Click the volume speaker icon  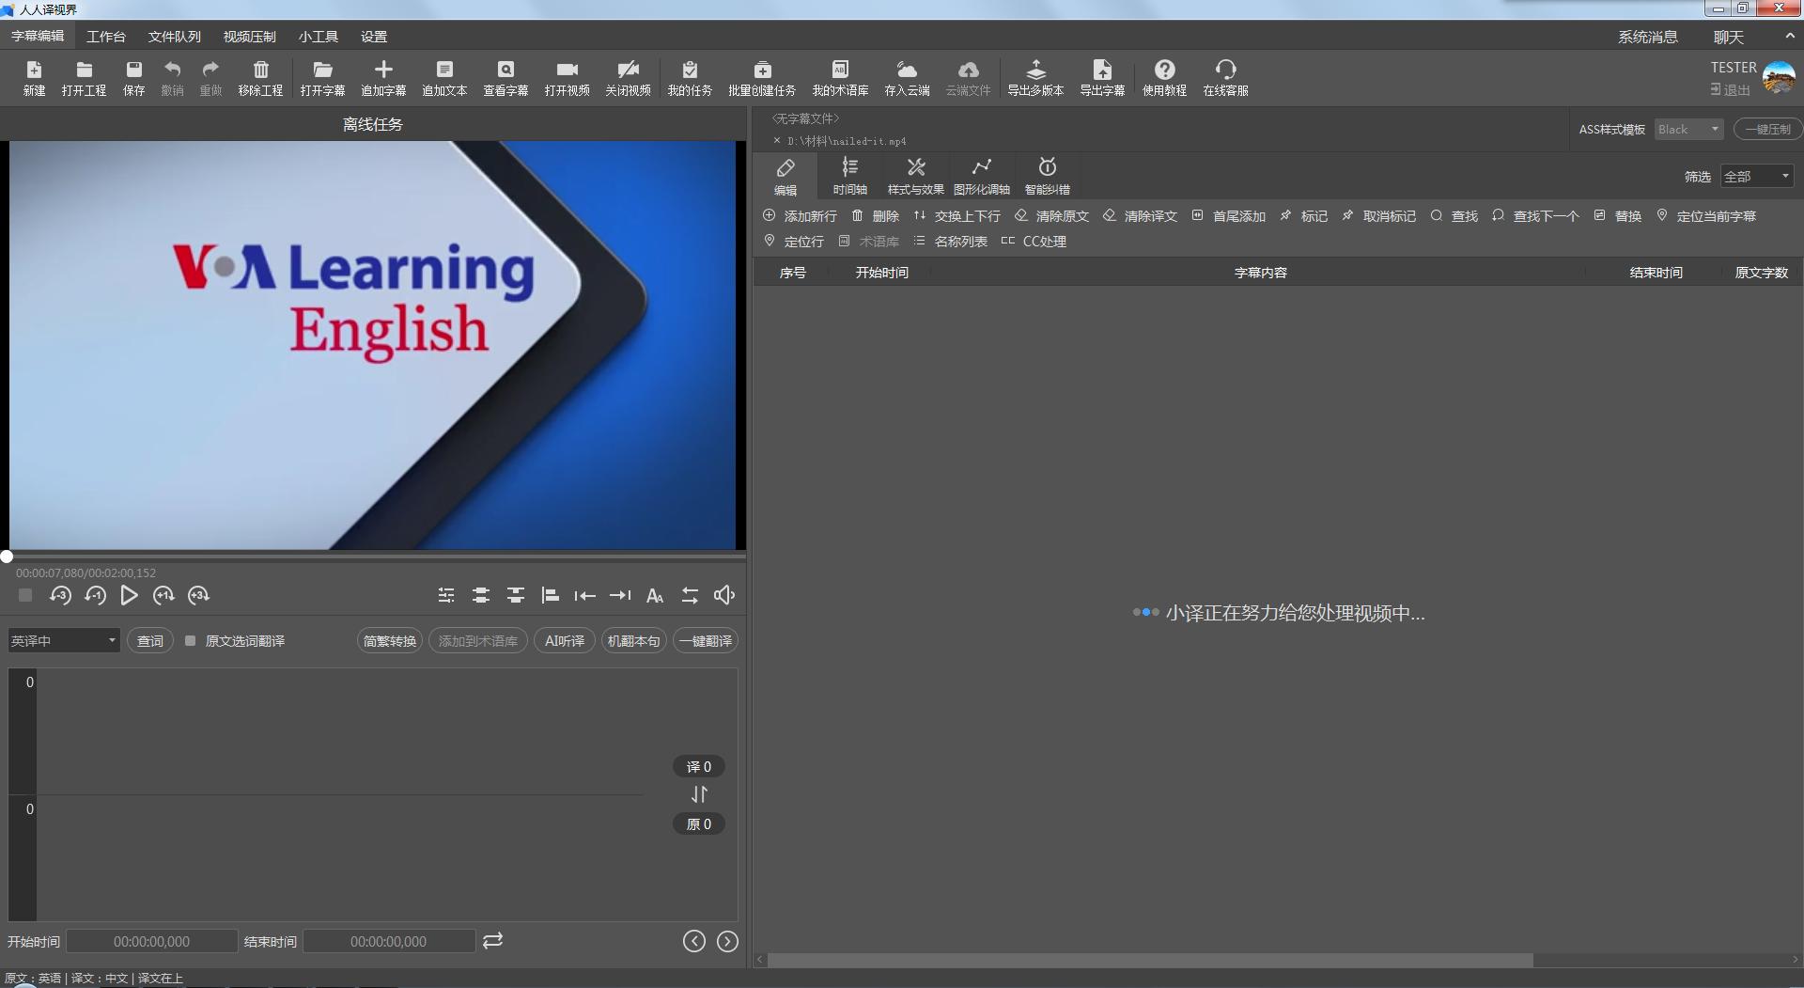[724, 595]
